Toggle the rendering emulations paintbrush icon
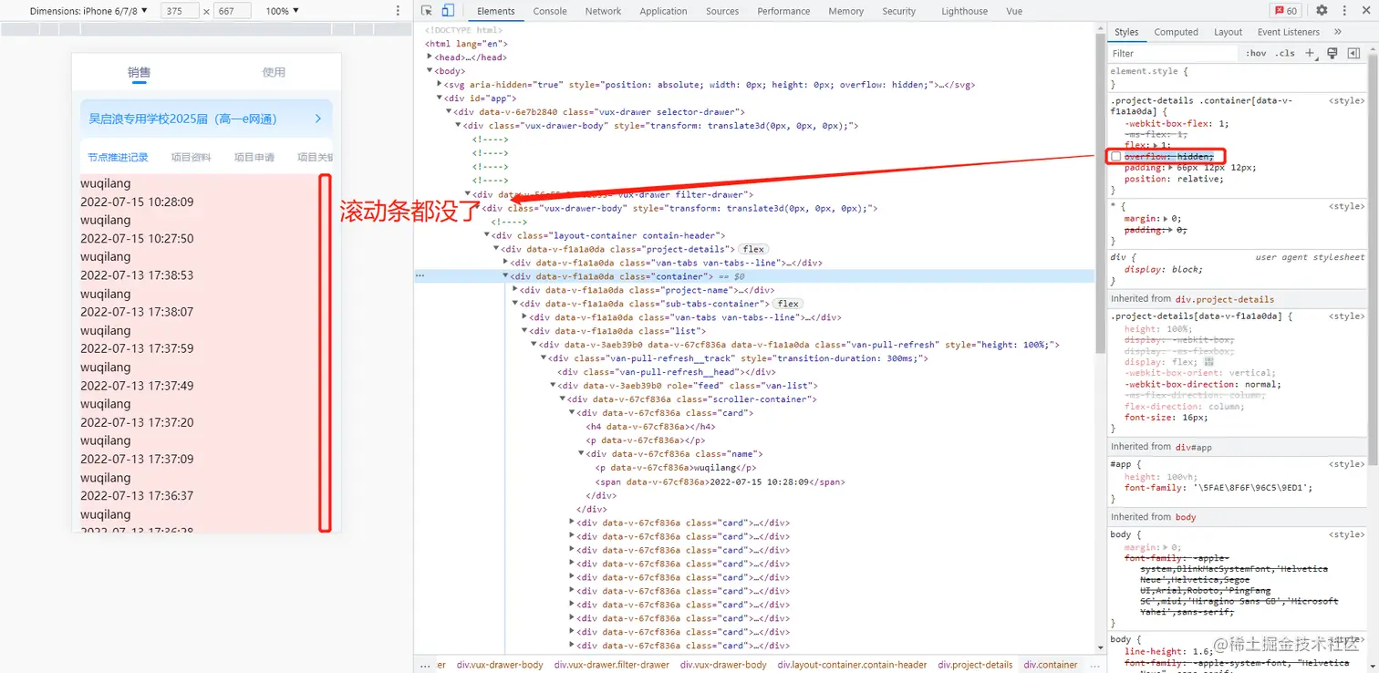 pos(1332,53)
